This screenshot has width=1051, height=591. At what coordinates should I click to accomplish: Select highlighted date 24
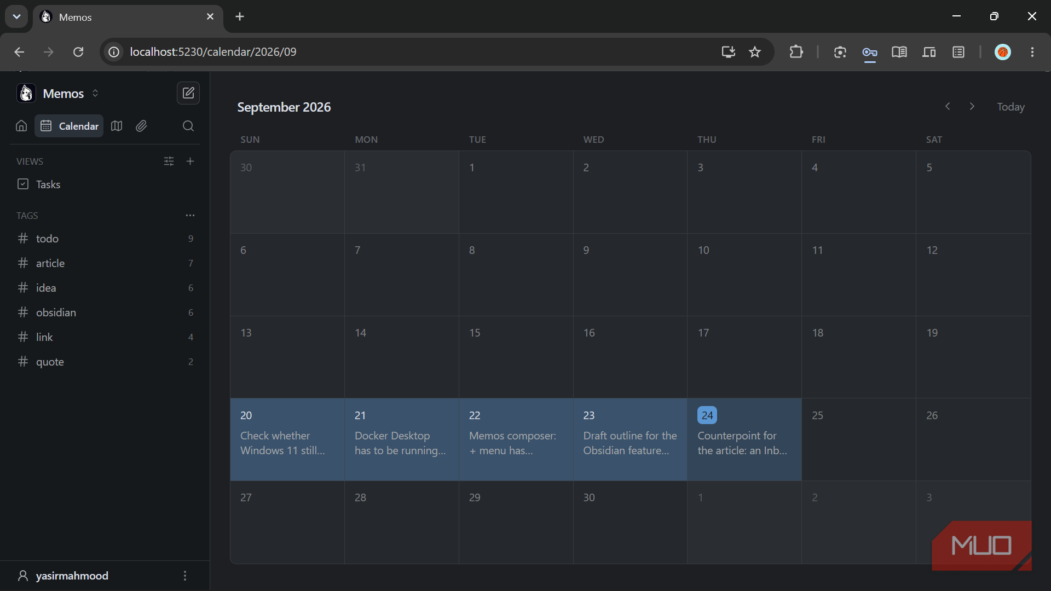pos(707,415)
